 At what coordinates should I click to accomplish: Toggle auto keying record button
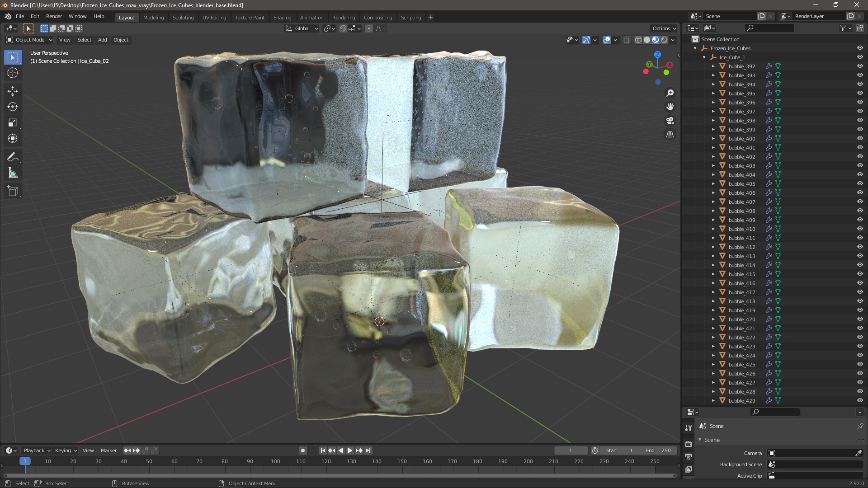pyautogui.click(x=303, y=450)
